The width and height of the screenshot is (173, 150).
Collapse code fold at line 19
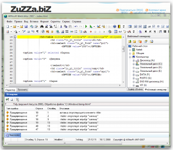pos(15,37)
